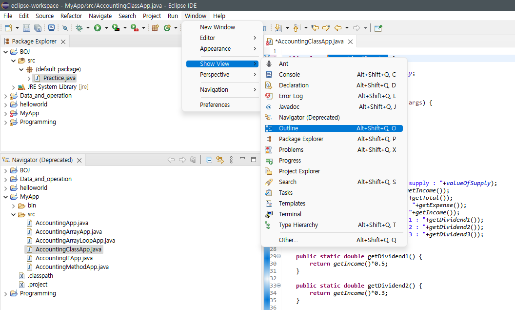Select Terminal in Show View submenu
Image resolution: width=515 pixels, height=310 pixels.
pyautogui.click(x=334, y=214)
